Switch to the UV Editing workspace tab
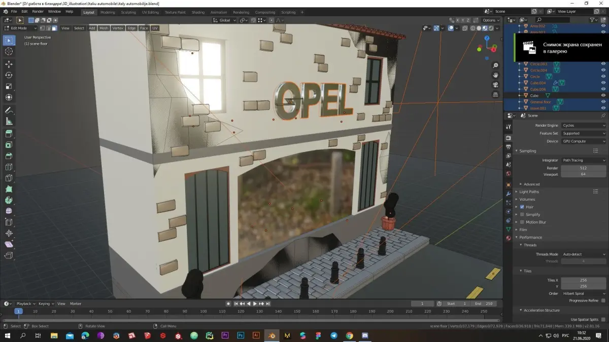This screenshot has height=342, width=609. click(150, 12)
